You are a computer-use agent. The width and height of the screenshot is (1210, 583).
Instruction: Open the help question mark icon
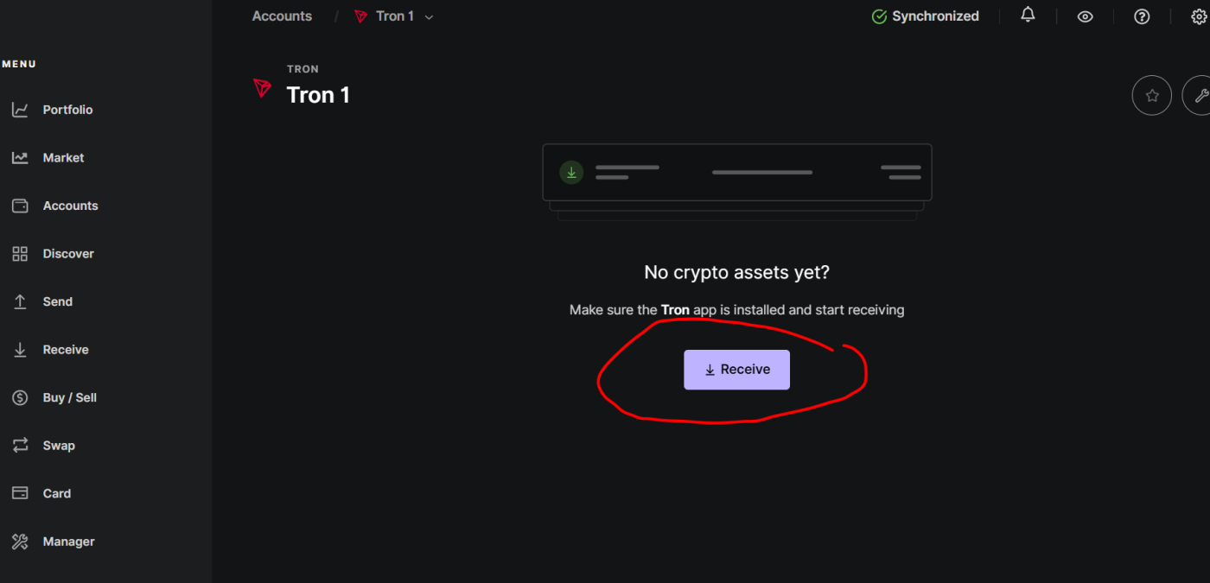point(1142,16)
